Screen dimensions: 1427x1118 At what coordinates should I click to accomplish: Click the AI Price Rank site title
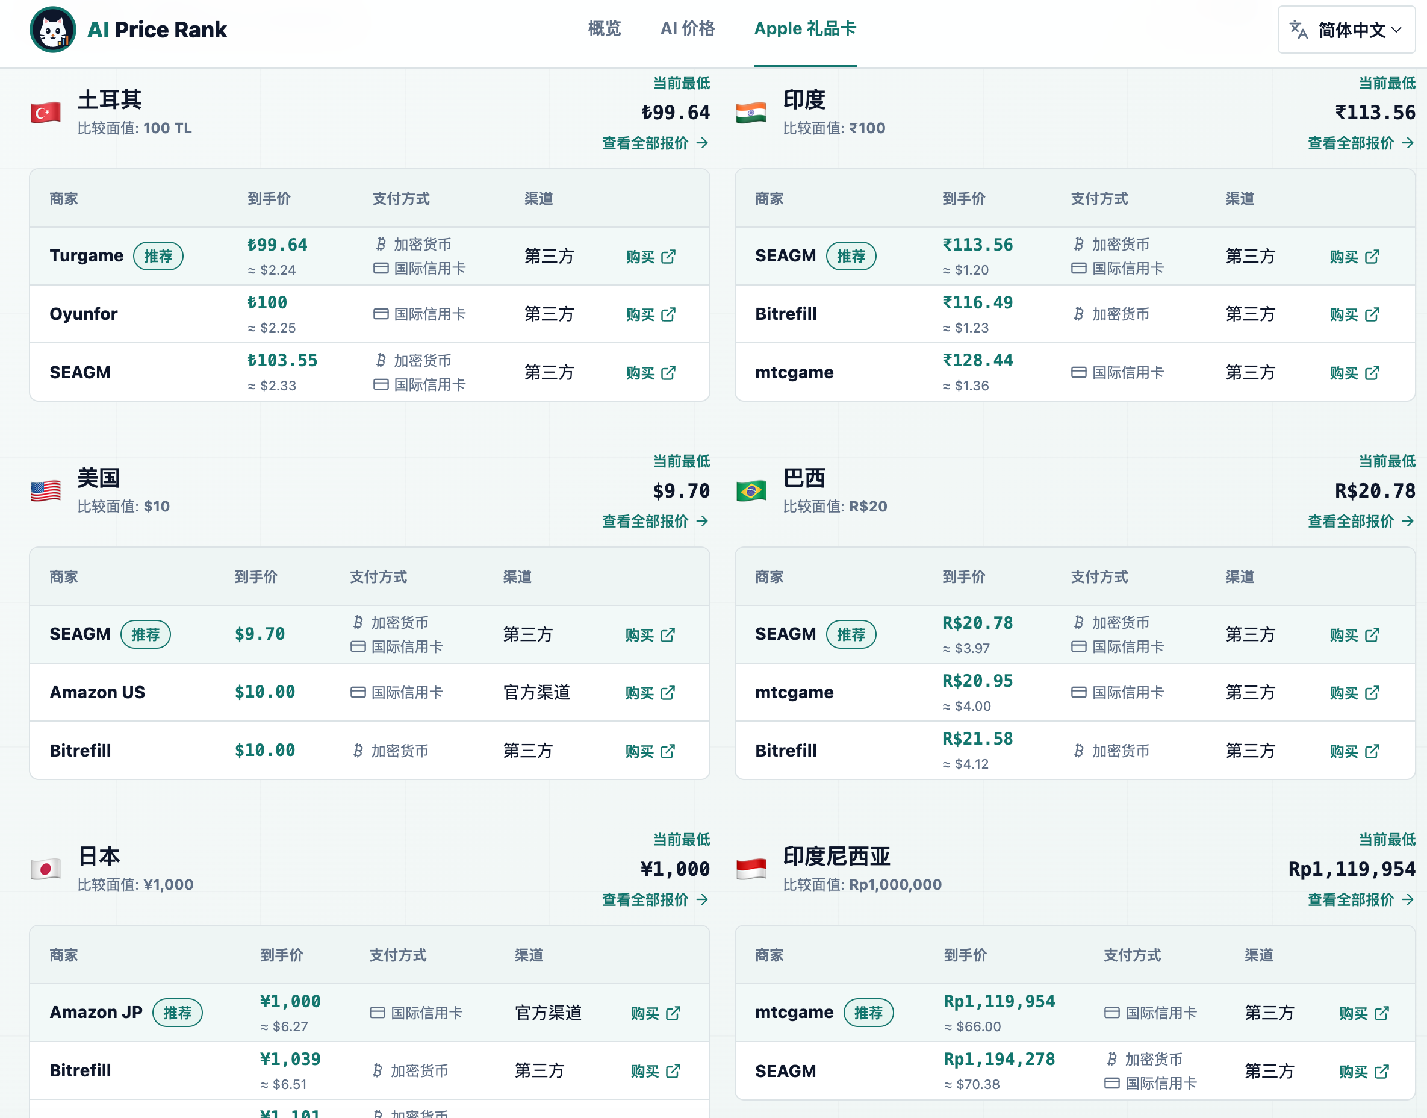tap(157, 30)
